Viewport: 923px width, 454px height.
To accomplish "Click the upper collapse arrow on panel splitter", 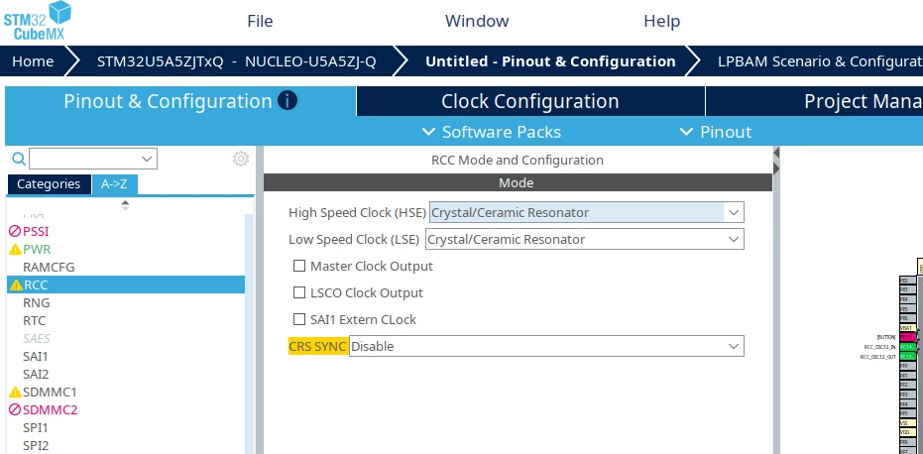I will [x=776, y=153].
